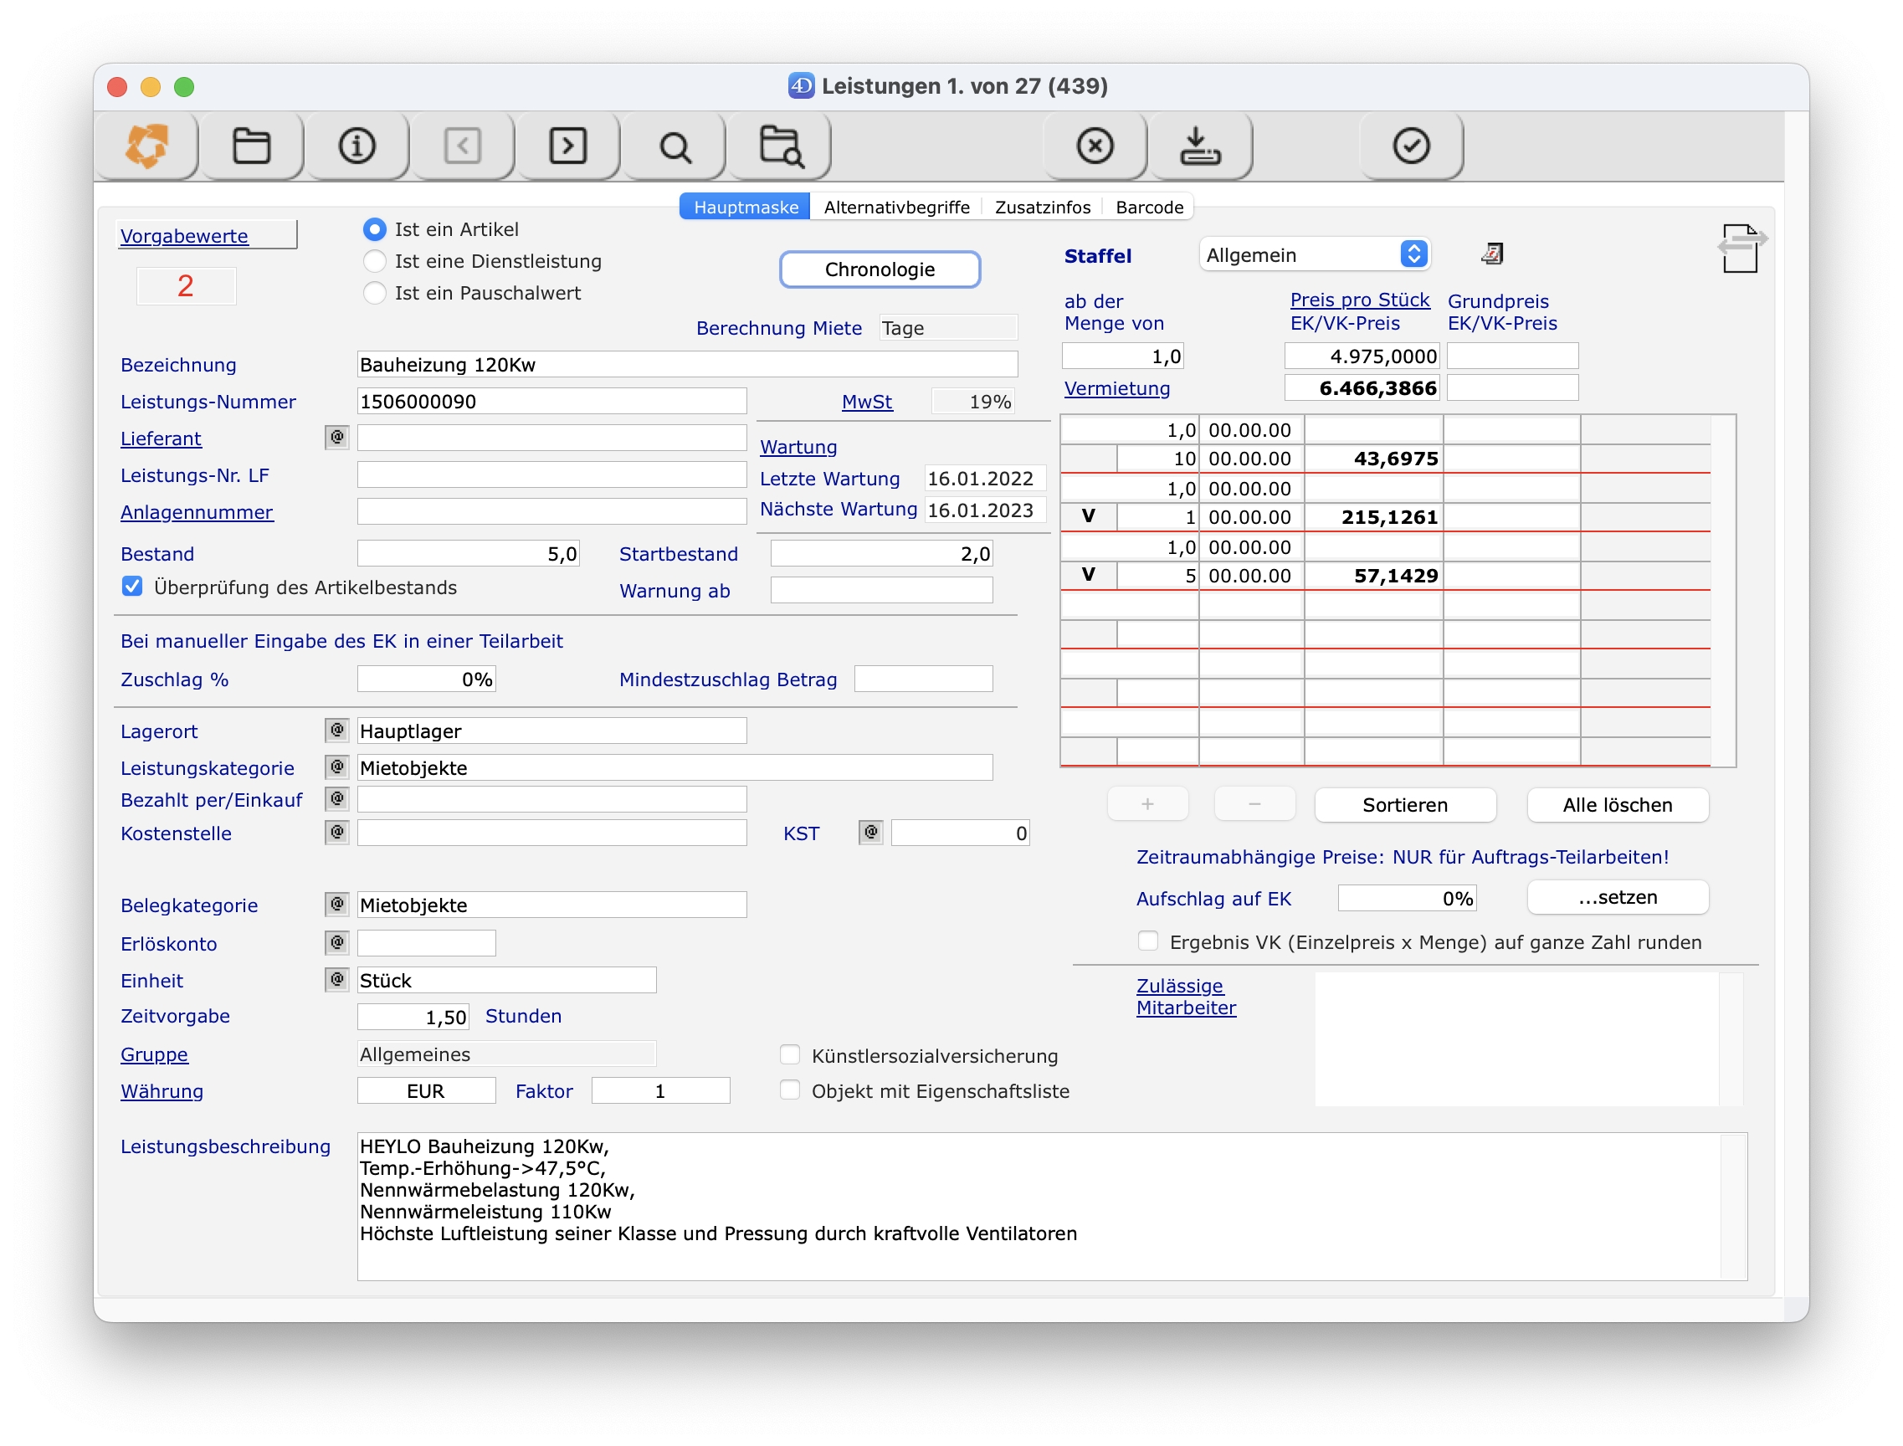Click lookup icon beside Lagerort field
The height and width of the screenshot is (1446, 1903).
[x=336, y=730]
